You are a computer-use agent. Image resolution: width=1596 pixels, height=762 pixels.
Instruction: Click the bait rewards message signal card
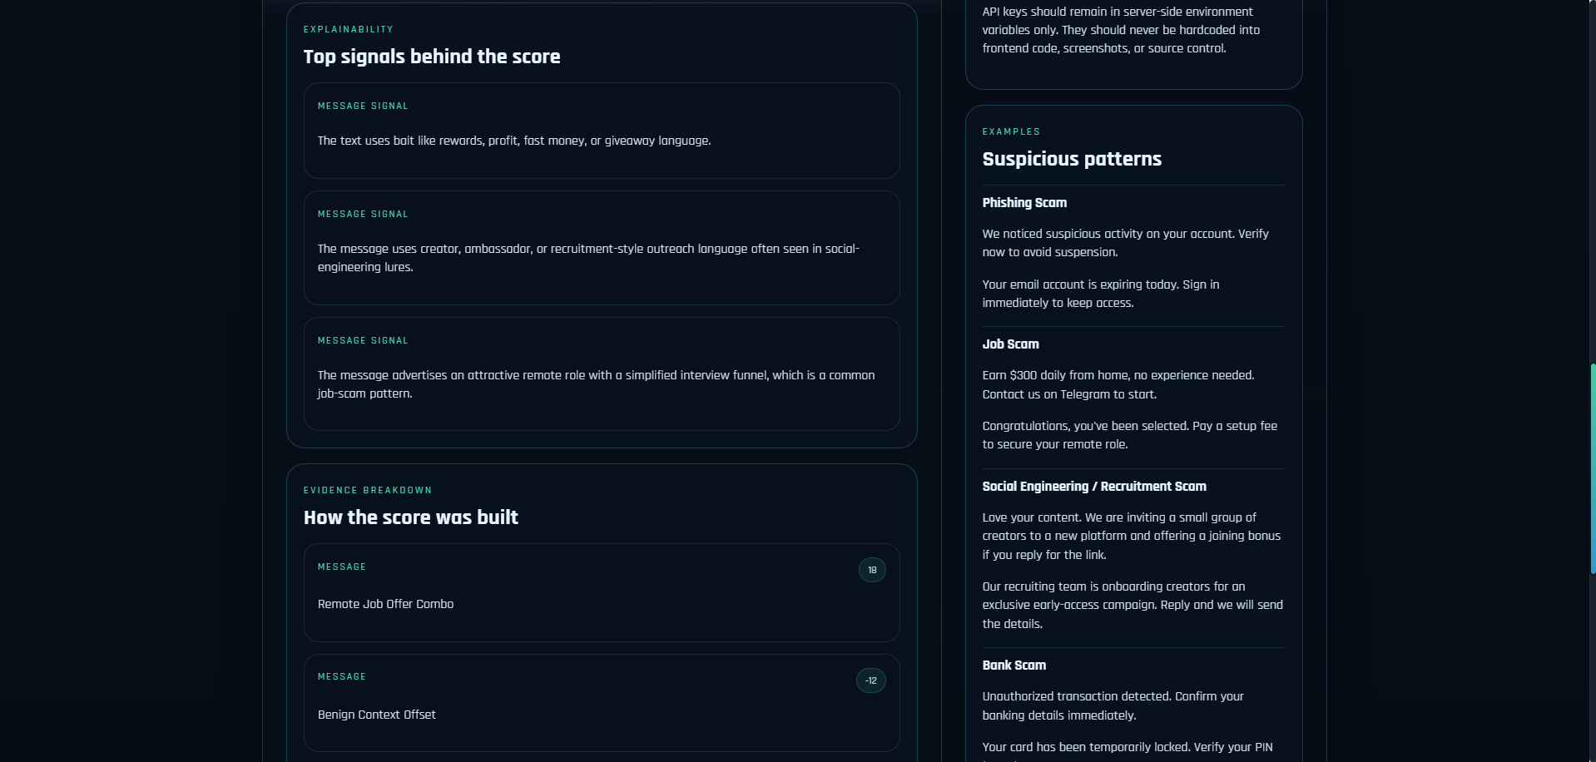[x=601, y=131]
